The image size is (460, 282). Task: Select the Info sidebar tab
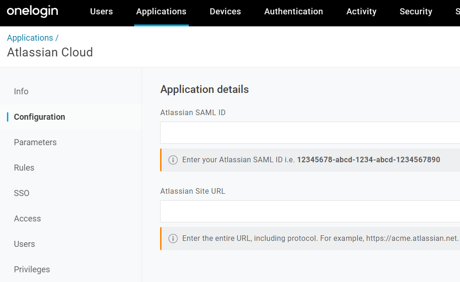21,92
